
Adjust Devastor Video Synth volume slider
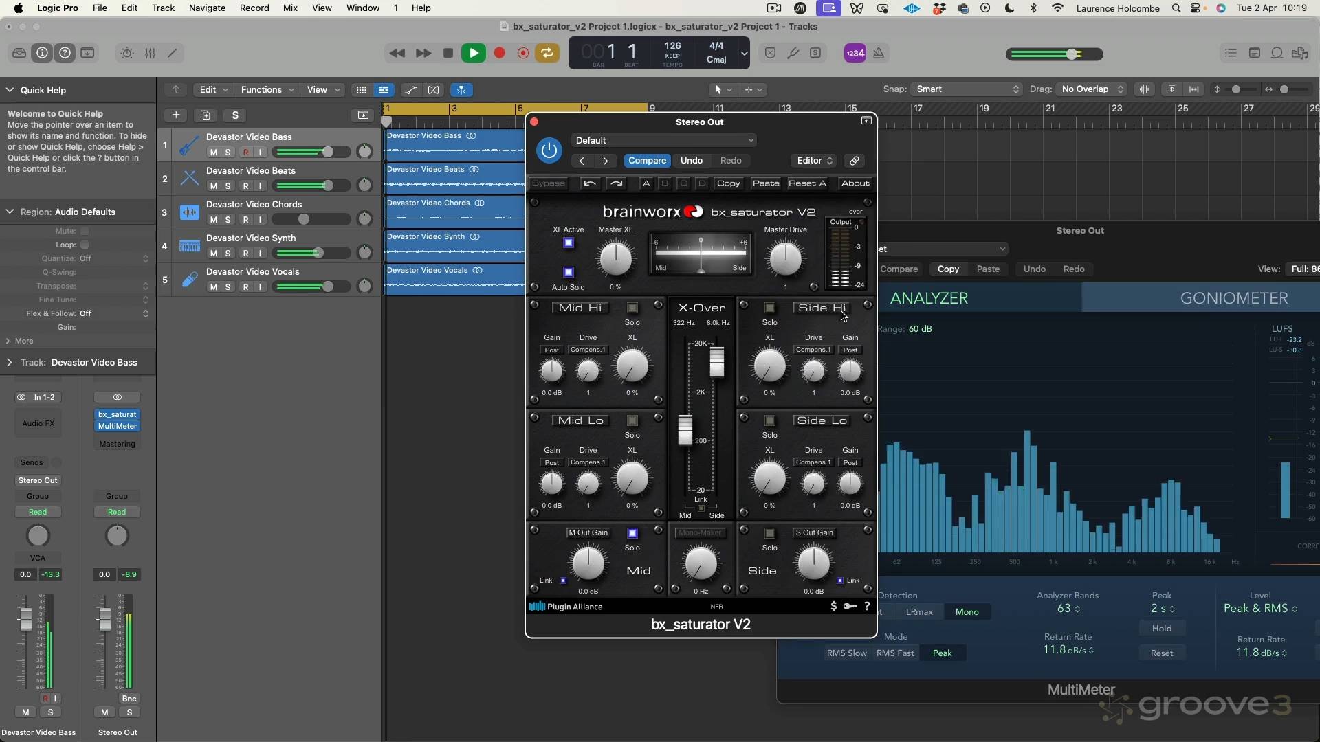coord(318,254)
